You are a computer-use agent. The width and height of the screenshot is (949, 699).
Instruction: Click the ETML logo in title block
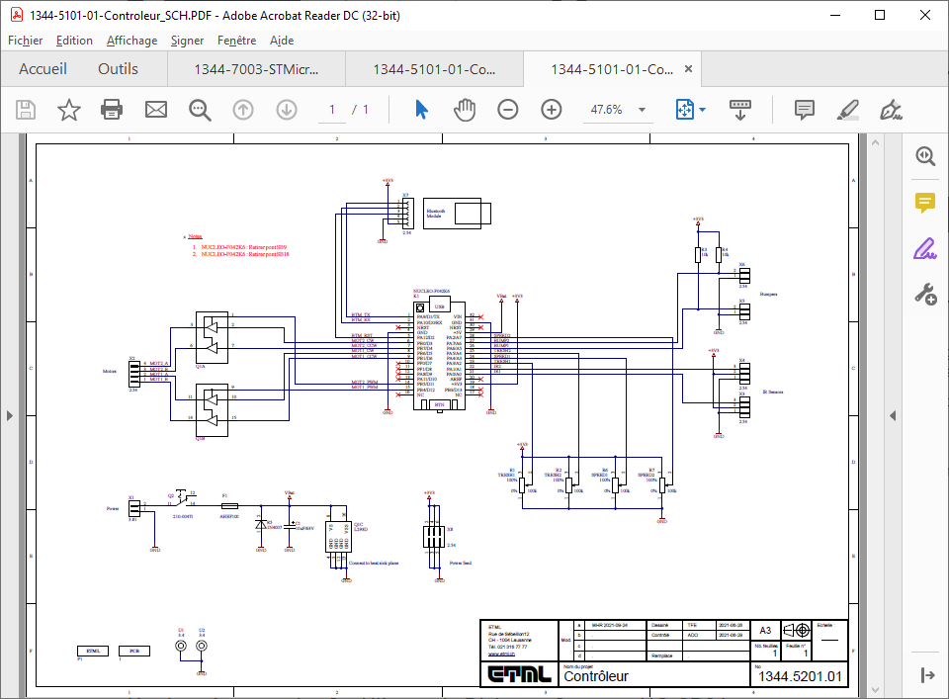520,673
